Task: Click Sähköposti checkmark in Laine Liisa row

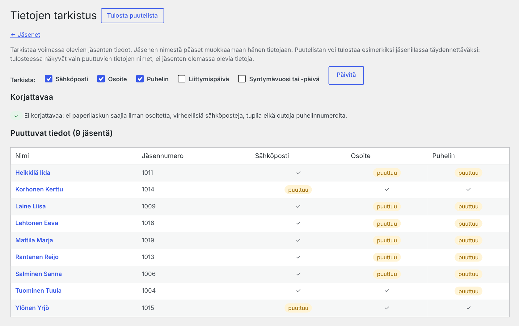Action: pyautogui.click(x=298, y=206)
